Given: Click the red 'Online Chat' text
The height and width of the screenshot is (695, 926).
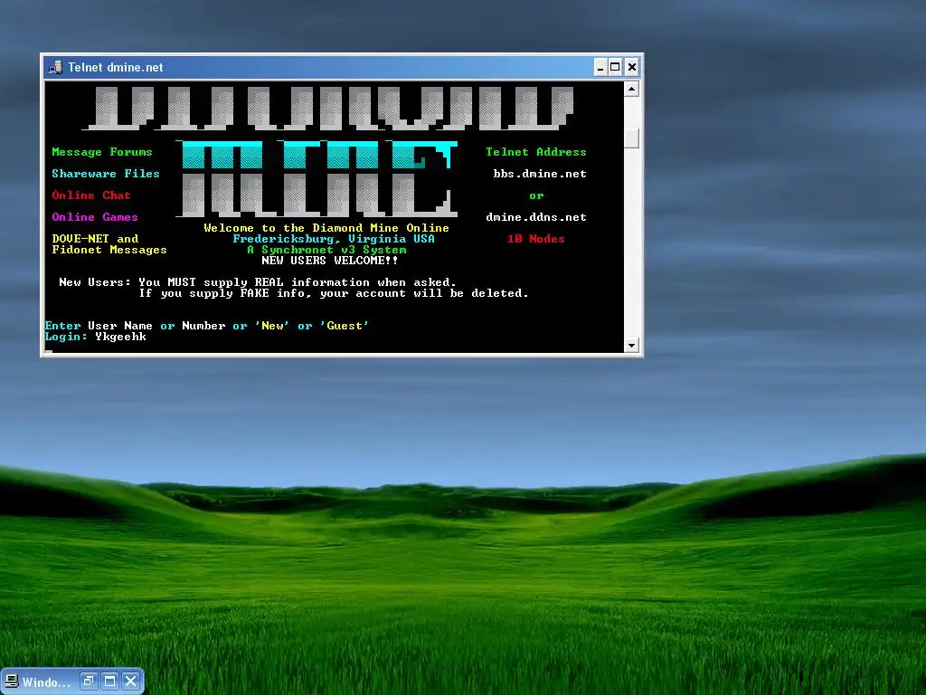Looking at the screenshot, I should (91, 195).
